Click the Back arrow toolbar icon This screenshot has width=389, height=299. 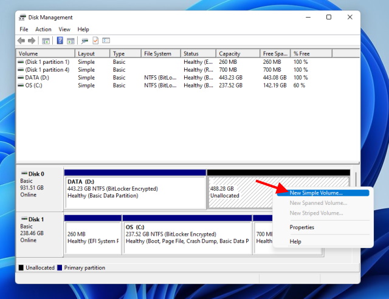21,41
